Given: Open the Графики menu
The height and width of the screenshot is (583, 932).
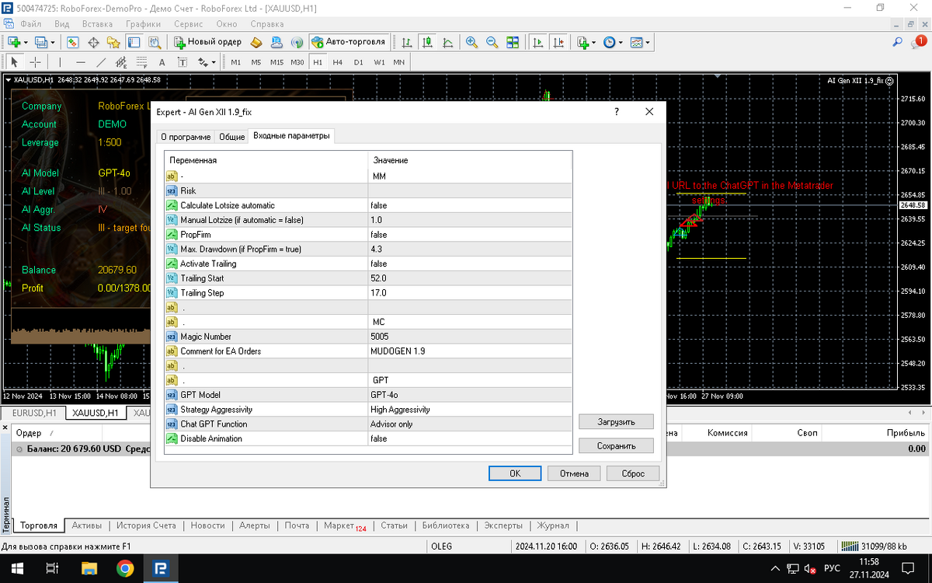Looking at the screenshot, I should [x=143, y=24].
